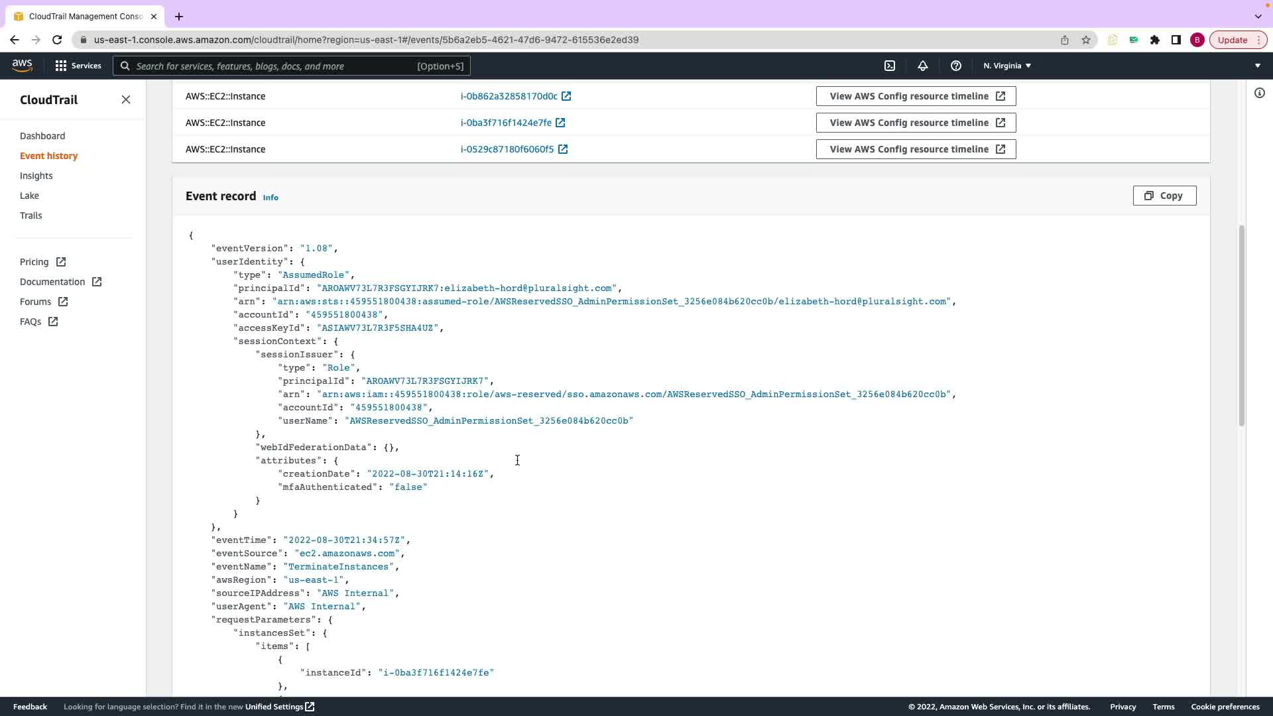1273x716 pixels.
Task: Go to Event history in sidebar
Action: tap(48, 156)
